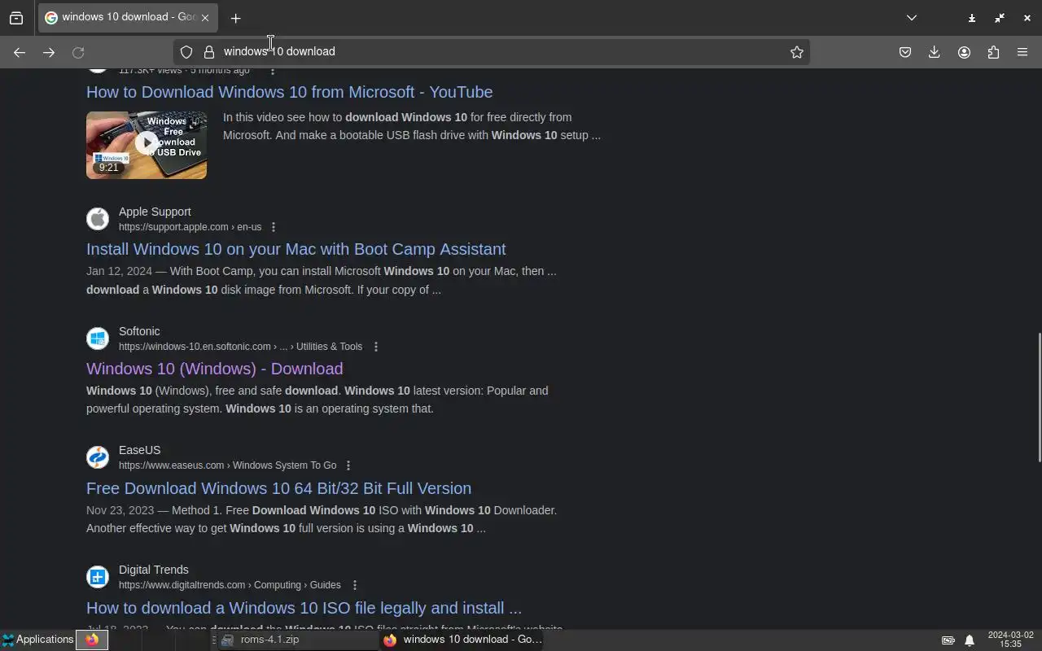Click the Softonic site favicon
Image resolution: width=1042 pixels, height=651 pixels.
coord(98,339)
